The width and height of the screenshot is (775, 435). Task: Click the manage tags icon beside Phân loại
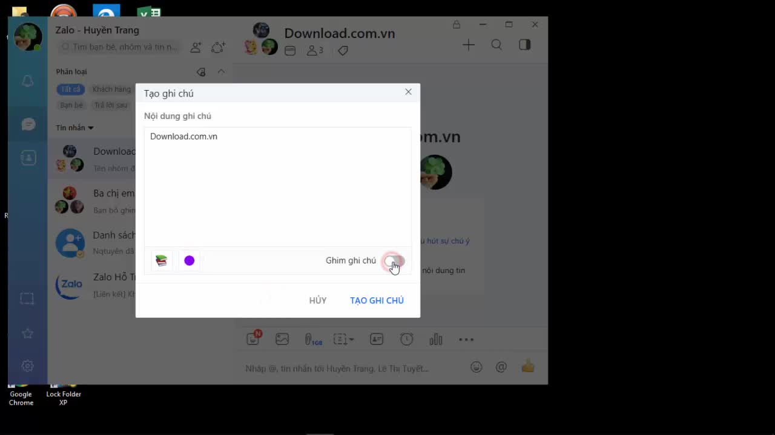[x=201, y=72]
